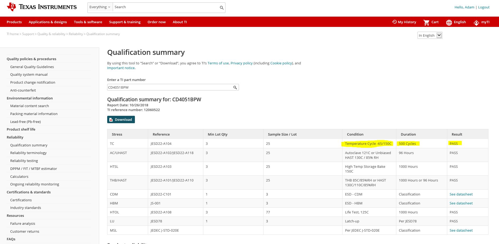The height and width of the screenshot is (244, 499).
Task: Open General Quality Guidelines in sidebar
Action: (32, 67)
